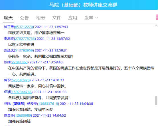Click the group title 马院（基础部）教师讲座交流群

[x=83, y=5]
